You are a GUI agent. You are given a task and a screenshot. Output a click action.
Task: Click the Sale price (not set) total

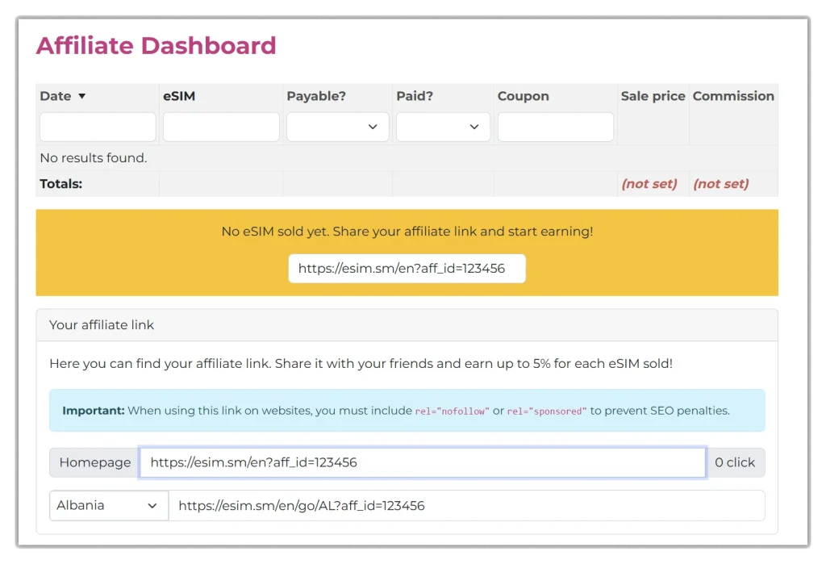(649, 183)
